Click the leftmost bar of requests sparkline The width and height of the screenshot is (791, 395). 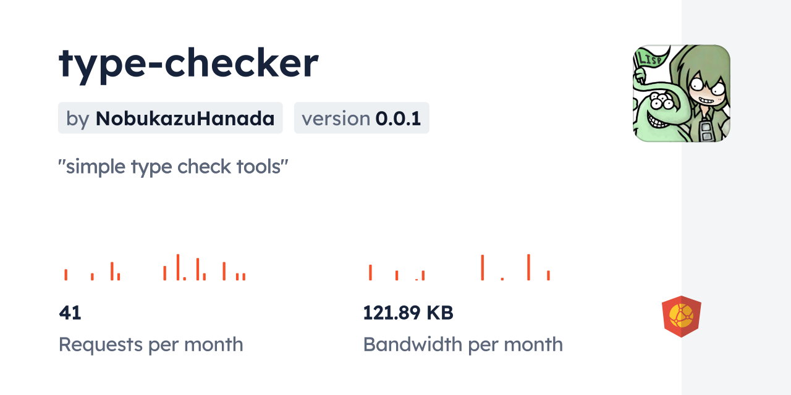pyautogui.click(x=66, y=275)
